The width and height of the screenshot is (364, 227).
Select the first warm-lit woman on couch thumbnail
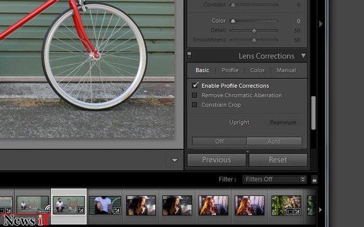coord(213,205)
